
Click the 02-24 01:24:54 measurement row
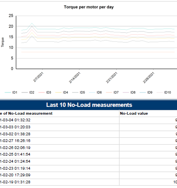point(88,162)
